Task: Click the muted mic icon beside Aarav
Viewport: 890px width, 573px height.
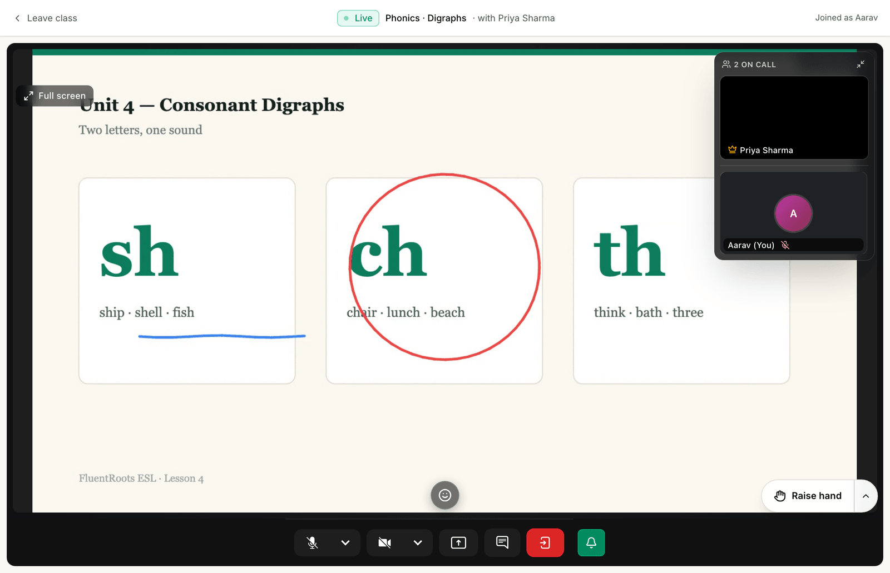Action: (x=785, y=245)
